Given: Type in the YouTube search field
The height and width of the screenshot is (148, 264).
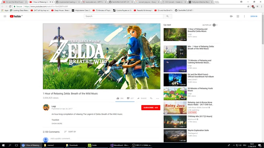Looking at the screenshot, I should 124,16.
